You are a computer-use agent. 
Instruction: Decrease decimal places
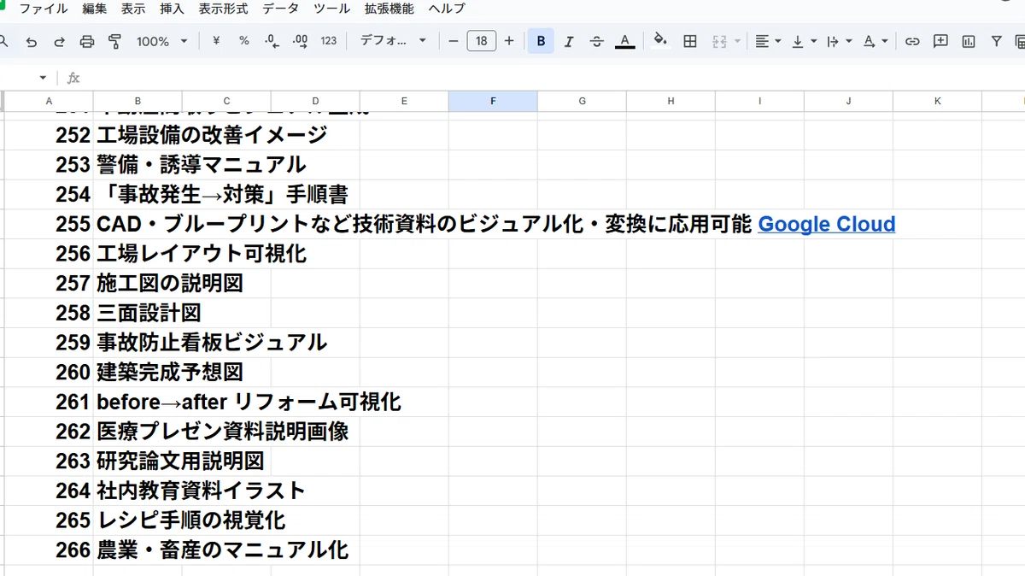[x=272, y=41]
